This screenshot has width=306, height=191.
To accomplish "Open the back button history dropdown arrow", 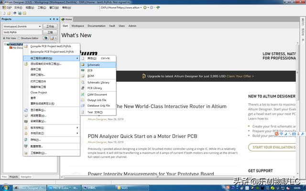I will click(x=148, y=8).
